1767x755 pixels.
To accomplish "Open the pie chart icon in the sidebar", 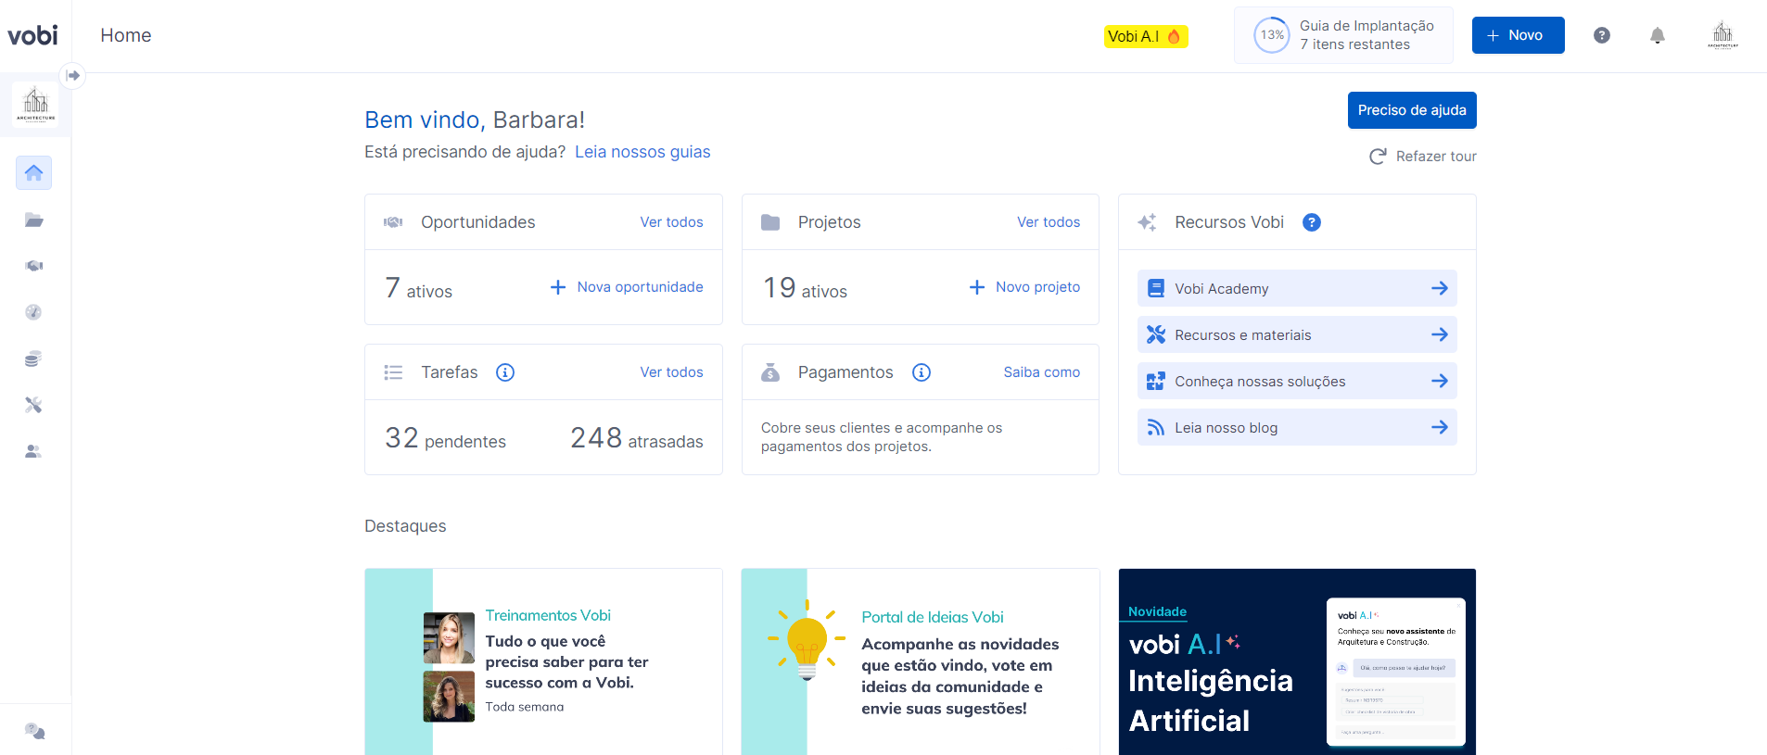I will point(33,312).
